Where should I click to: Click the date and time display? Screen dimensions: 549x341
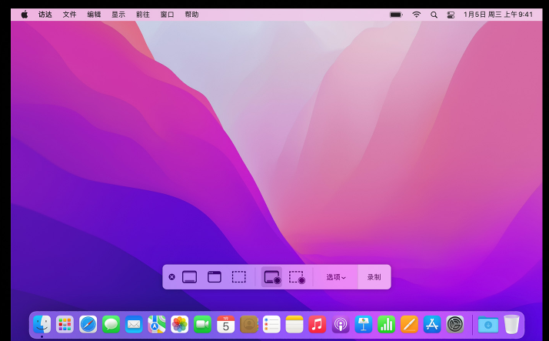pos(497,15)
